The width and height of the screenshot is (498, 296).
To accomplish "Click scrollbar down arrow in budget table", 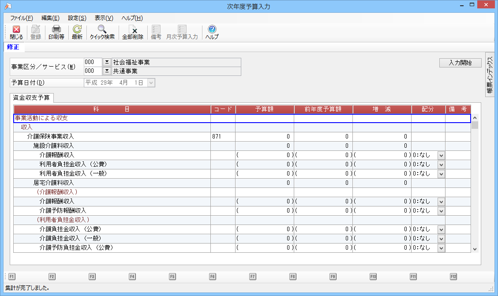I will pyautogui.click(x=475, y=249).
